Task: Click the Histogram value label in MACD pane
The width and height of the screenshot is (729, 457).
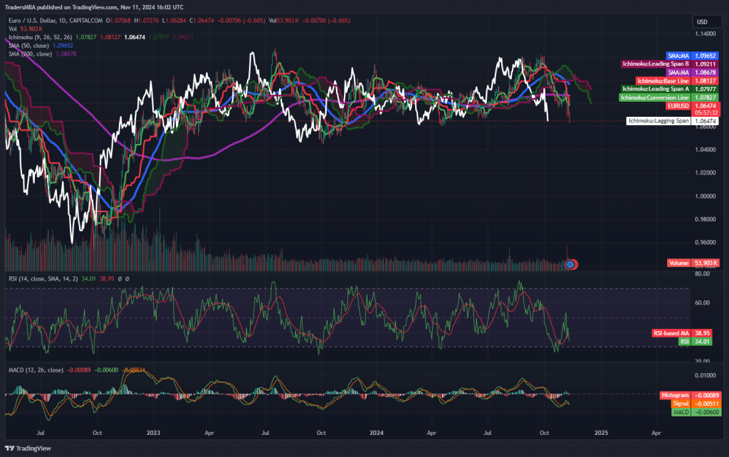Action: (686, 394)
